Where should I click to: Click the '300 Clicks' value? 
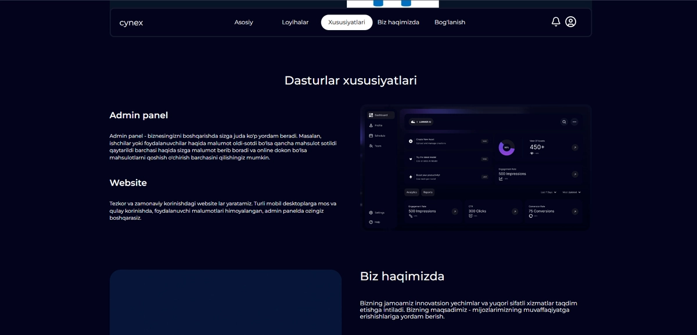pos(477,211)
